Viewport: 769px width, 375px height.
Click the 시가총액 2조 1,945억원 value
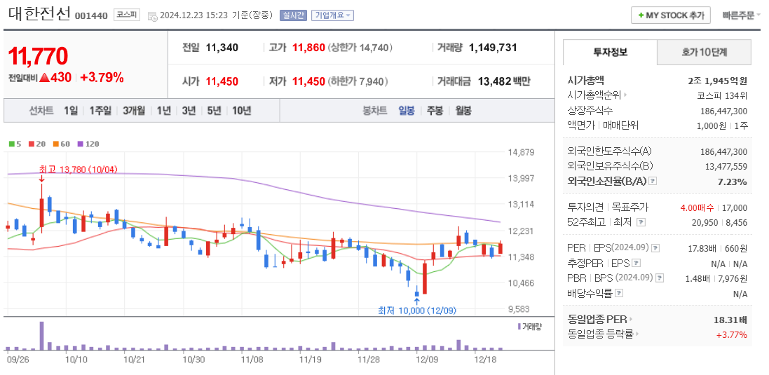[x=718, y=81]
